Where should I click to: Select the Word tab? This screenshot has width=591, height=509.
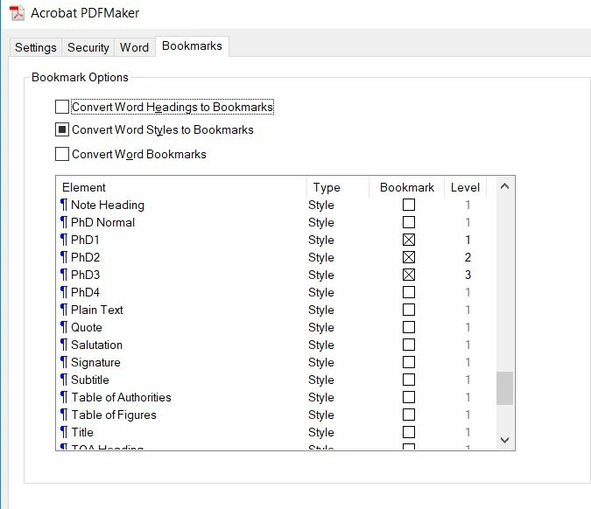[x=134, y=48]
